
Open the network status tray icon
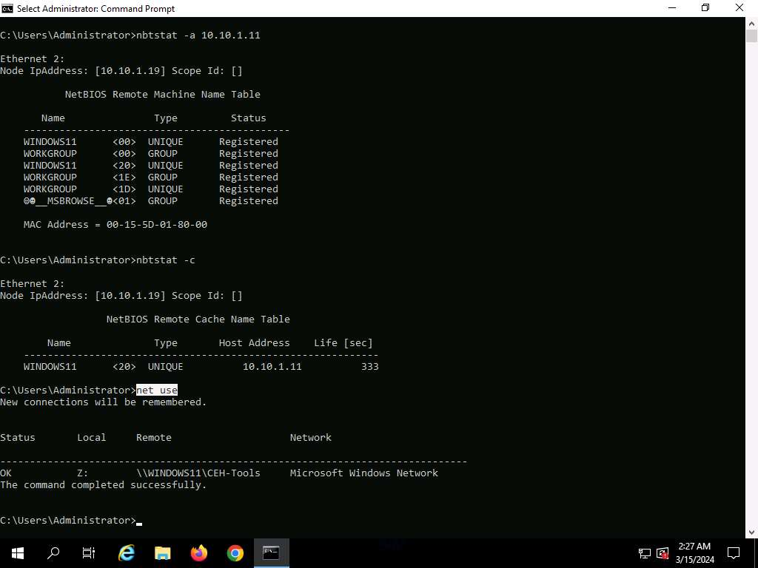click(644, 553)
